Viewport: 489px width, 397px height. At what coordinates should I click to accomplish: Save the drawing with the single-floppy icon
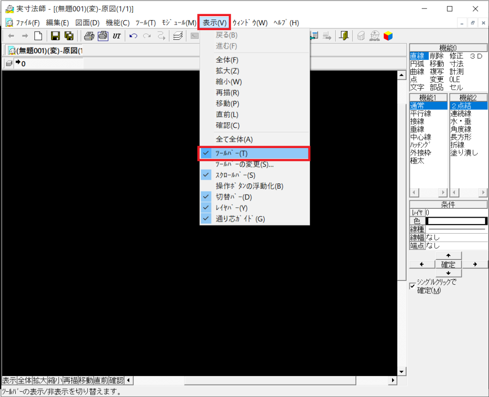tap(55, 36)
